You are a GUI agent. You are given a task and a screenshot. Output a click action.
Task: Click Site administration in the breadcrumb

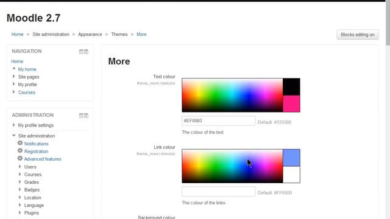click(x=51, y=34)
